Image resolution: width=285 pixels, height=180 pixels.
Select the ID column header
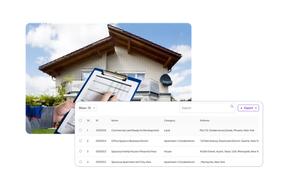point(97,120)
